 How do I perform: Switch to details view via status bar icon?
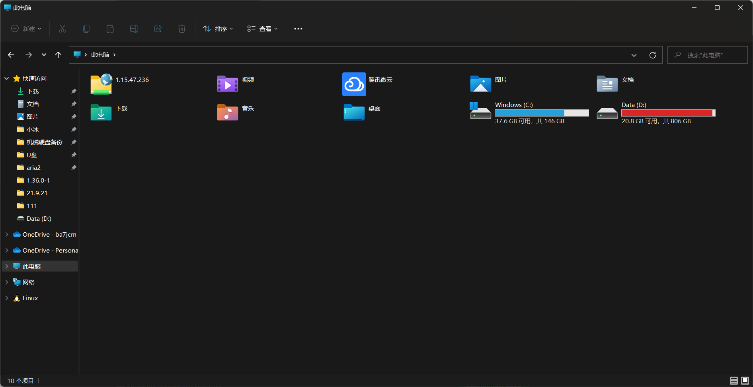pyautogui.click(x=735, y=381)
